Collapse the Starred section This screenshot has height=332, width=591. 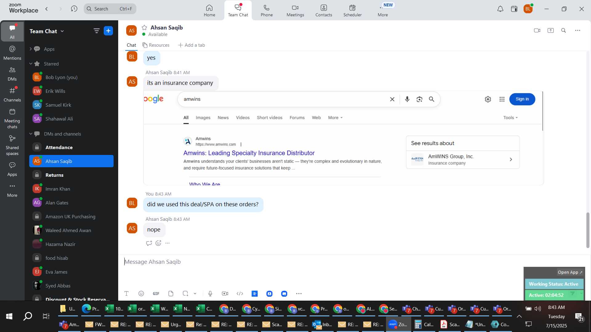(30, 64)
